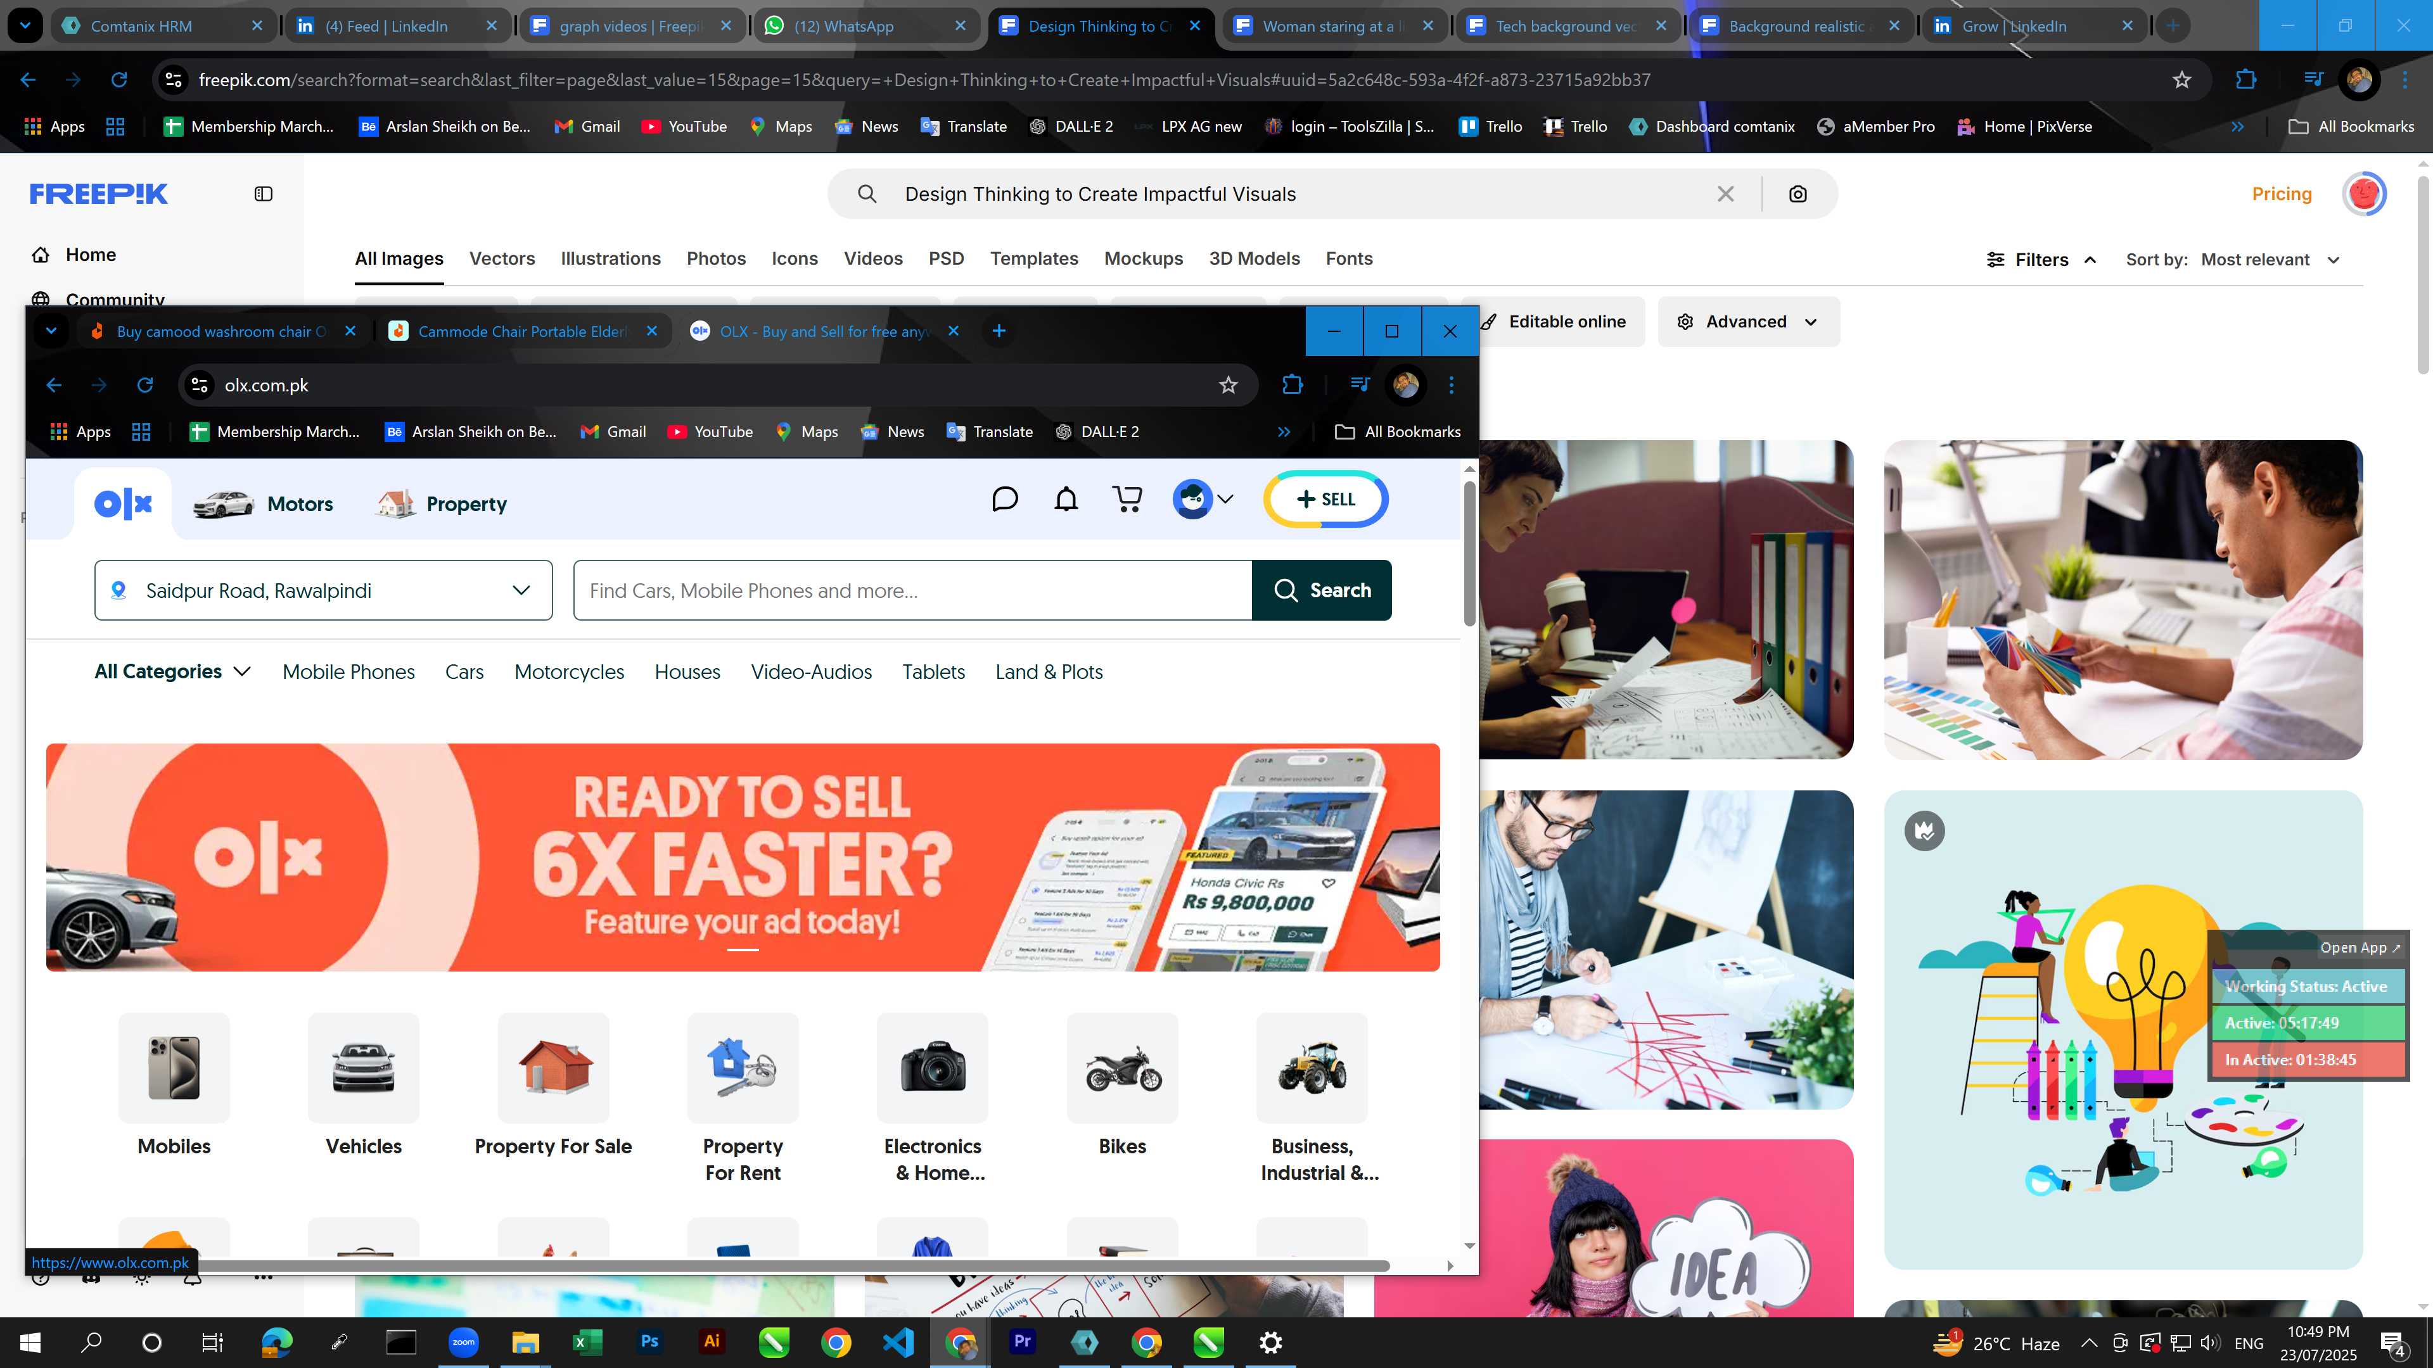Expand the Saidpur Road, Rawalpindi location dropdown
The width and height of the screenshot is (2433, 1368).
point(323,590)
